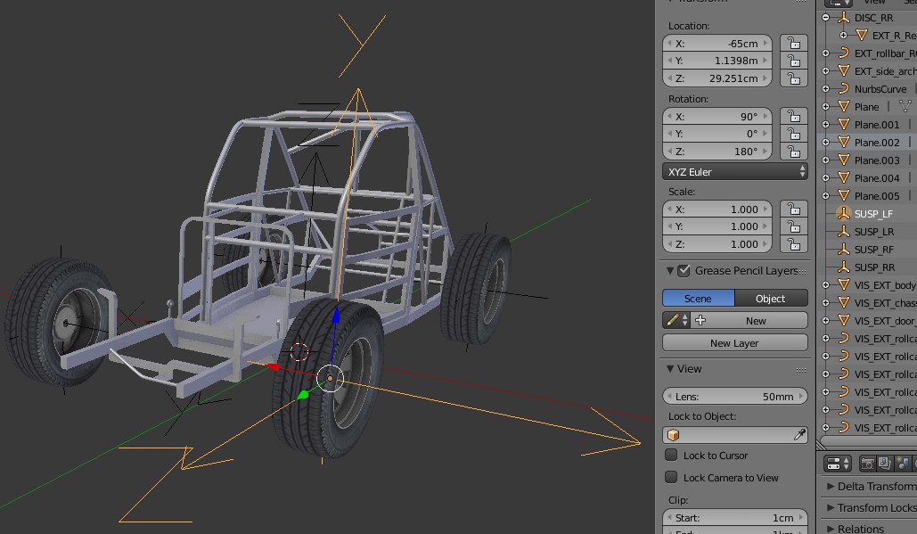Click the Lens 50mm field
Image resolution: width=917 pixels, height=534 pixels.
pos(735,396)
